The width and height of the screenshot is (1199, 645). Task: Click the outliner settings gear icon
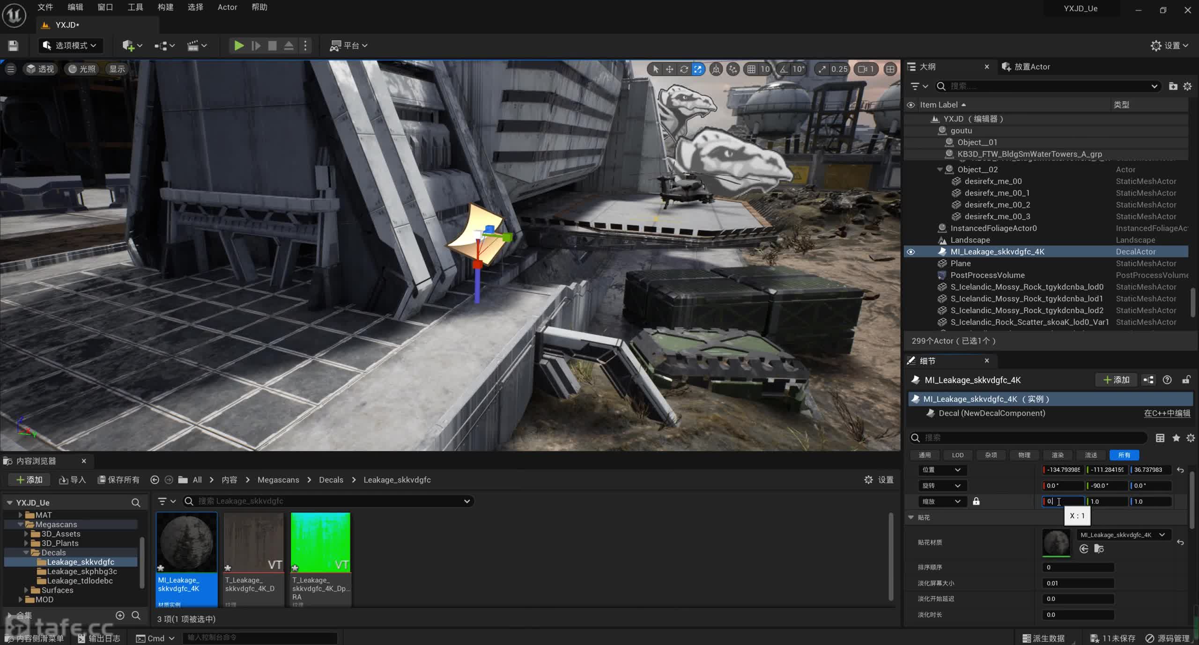[x=1187, y=86]
